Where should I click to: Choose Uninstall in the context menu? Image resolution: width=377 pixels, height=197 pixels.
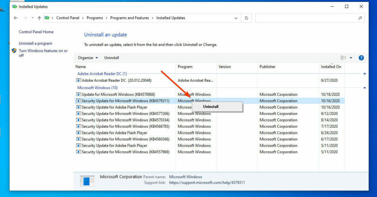[x=218, y=107]
